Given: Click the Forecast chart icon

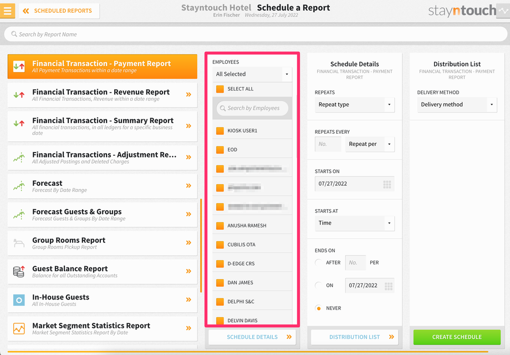Looking at the screenshot, I should tap(19, 186).
